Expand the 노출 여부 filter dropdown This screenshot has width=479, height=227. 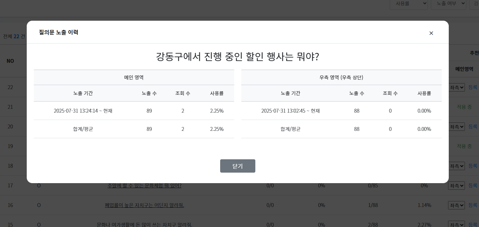(x=448, y=4)
